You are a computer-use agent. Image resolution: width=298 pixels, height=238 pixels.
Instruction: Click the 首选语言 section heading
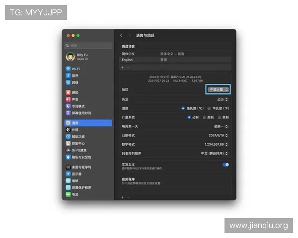pyautogui.click(x=128, y=46)
